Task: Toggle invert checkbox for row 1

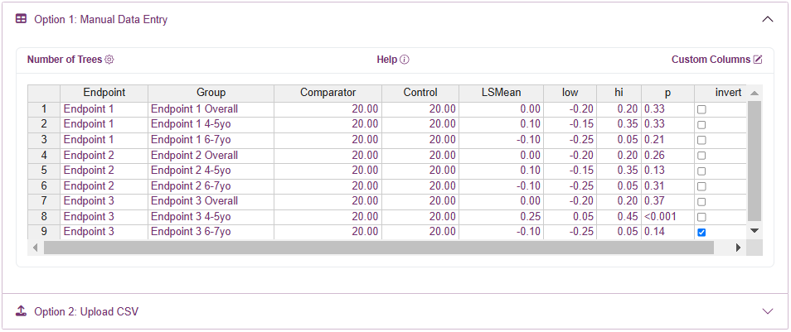Action: point(701,109)
